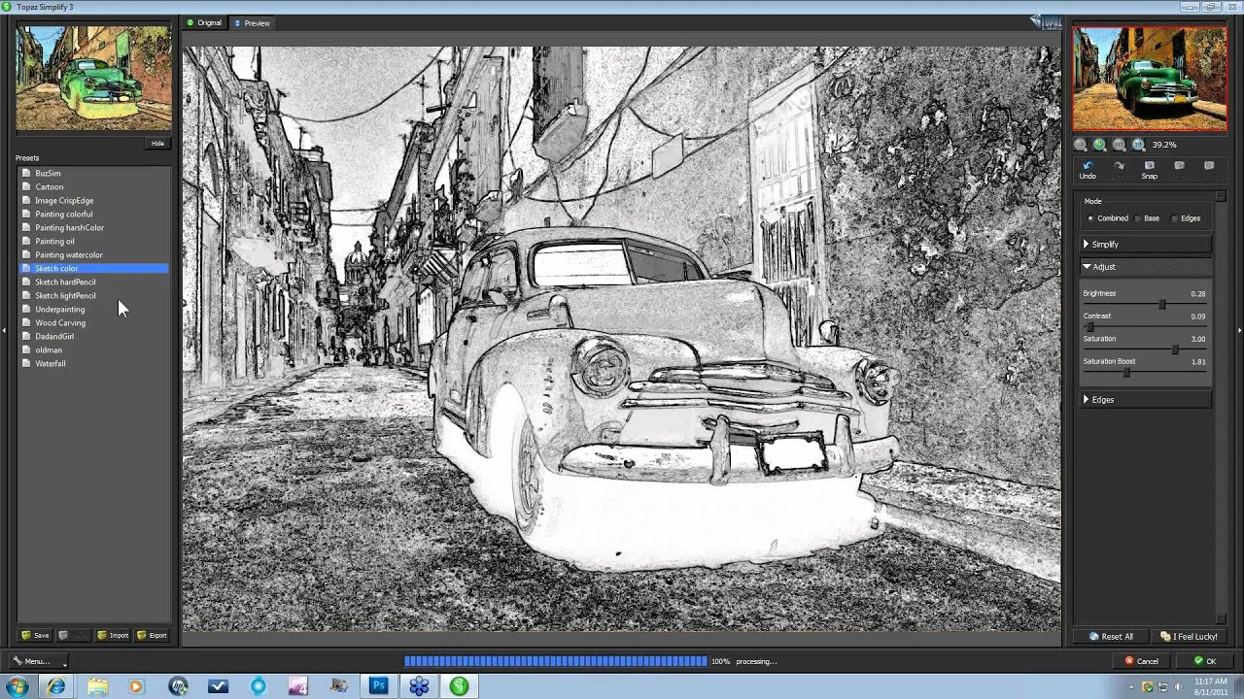1244x699 pixels.
Task: Select oldman preset
Action: click(93, 349)
